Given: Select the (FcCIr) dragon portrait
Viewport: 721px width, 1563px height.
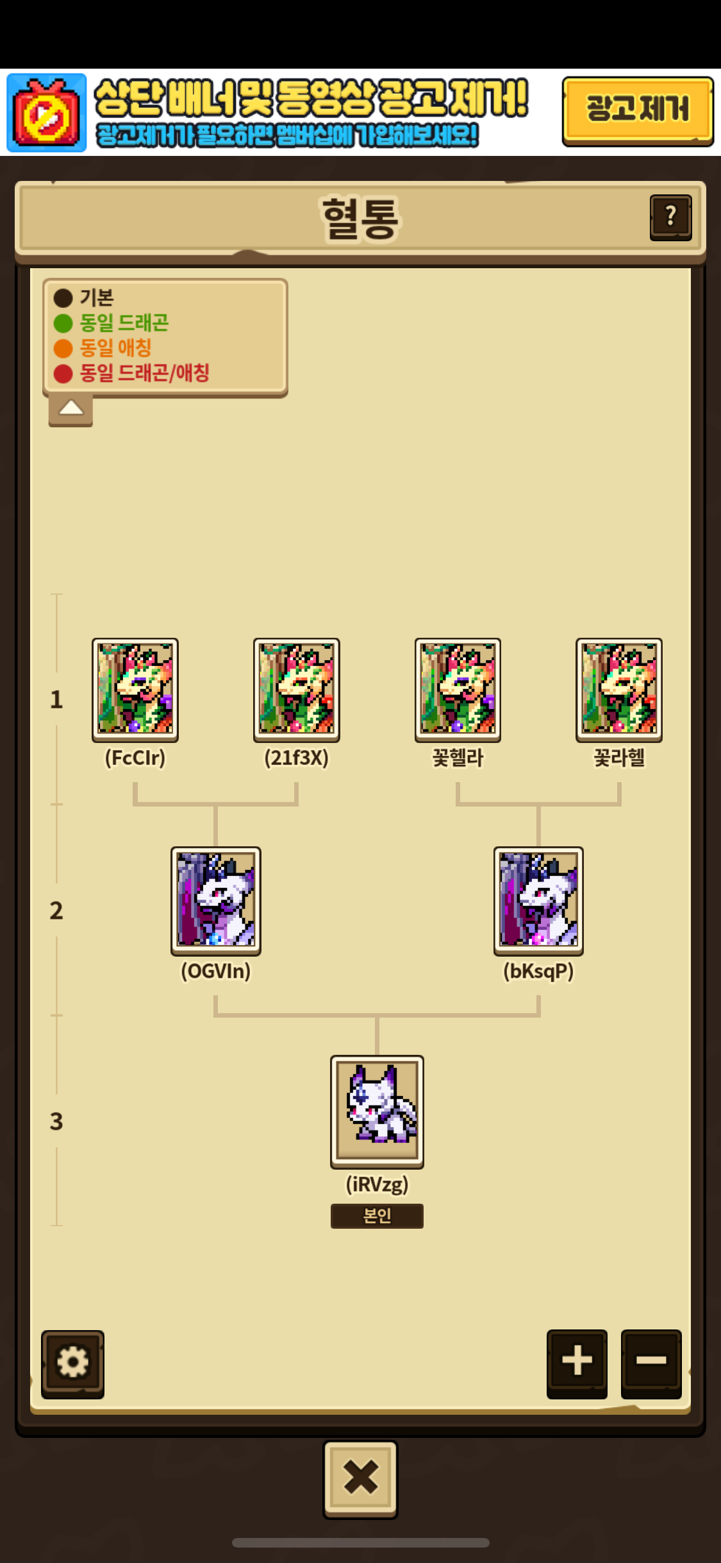Looking at the screenshot, I should tap(135, 690).
